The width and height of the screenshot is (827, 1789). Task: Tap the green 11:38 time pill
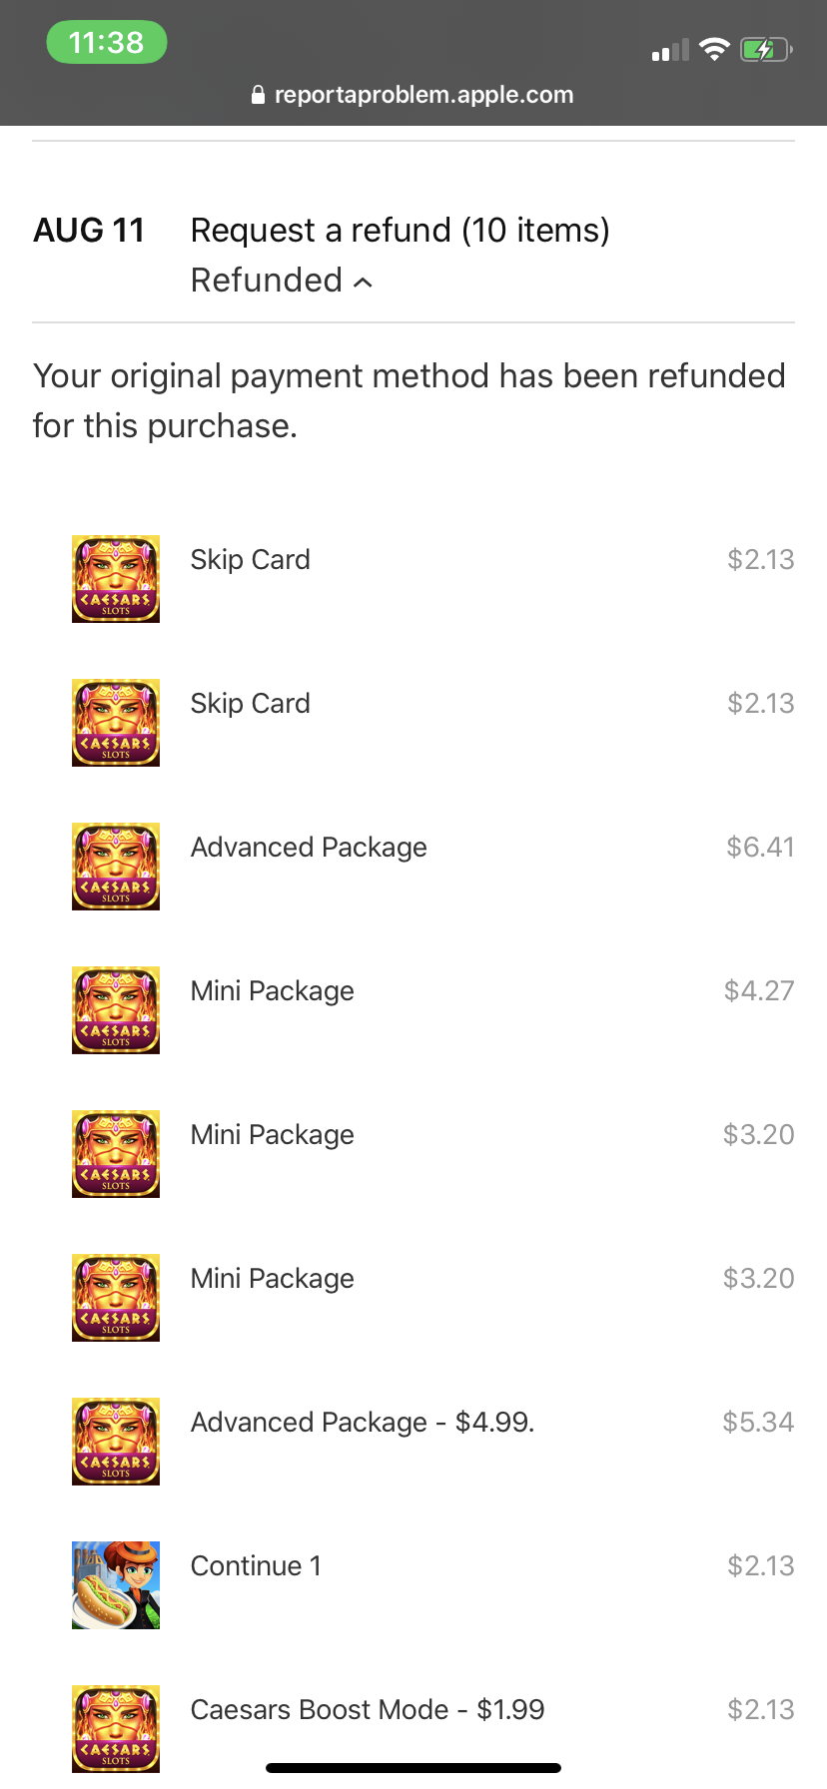[107, 43]
